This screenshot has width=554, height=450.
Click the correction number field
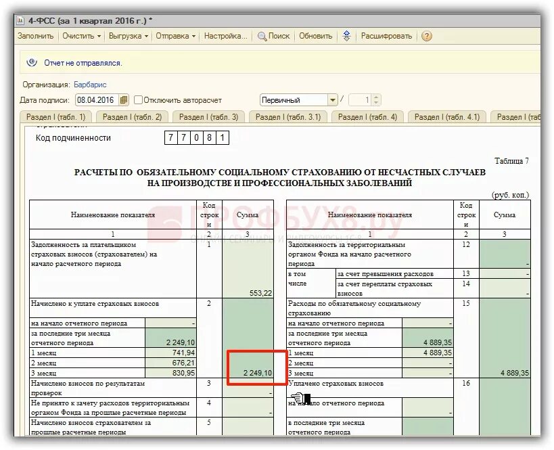360,100
